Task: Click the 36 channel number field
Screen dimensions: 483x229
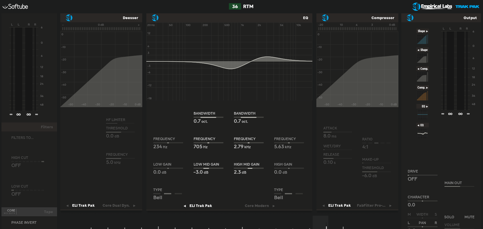Action: pos(235,6)
